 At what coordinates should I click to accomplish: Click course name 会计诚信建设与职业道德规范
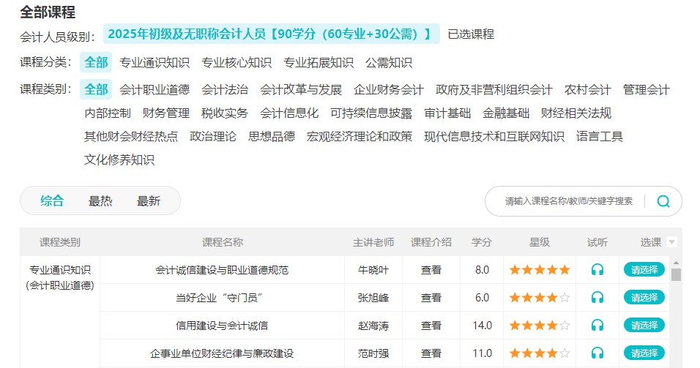click(222, 270)
